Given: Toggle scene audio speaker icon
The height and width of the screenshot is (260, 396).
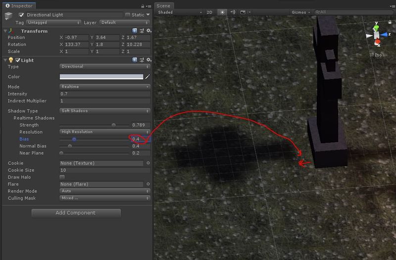Looking at the screenshot, I should tap(233, 12).
